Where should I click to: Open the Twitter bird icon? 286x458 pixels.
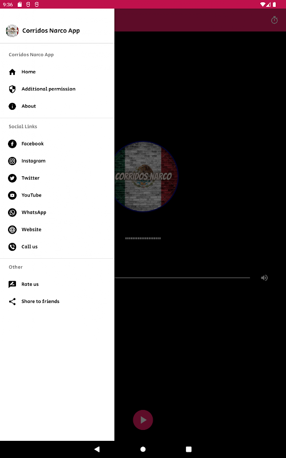pos(12,178)
